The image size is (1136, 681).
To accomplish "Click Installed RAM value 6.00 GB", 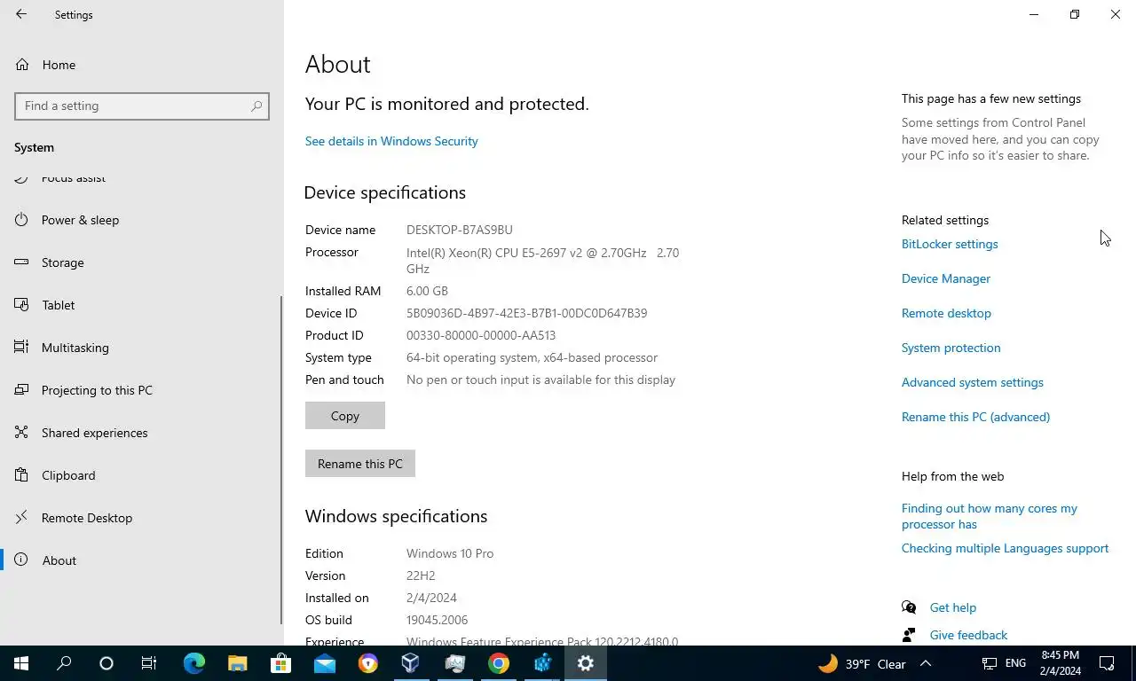I will point(427,291).
